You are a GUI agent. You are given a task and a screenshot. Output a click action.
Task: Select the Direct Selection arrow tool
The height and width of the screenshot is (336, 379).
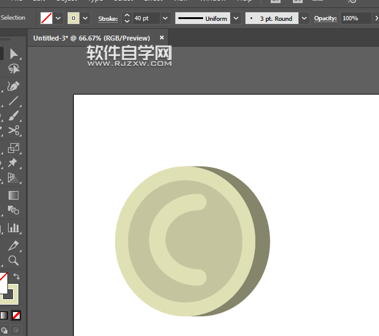(x=14, y=54)
